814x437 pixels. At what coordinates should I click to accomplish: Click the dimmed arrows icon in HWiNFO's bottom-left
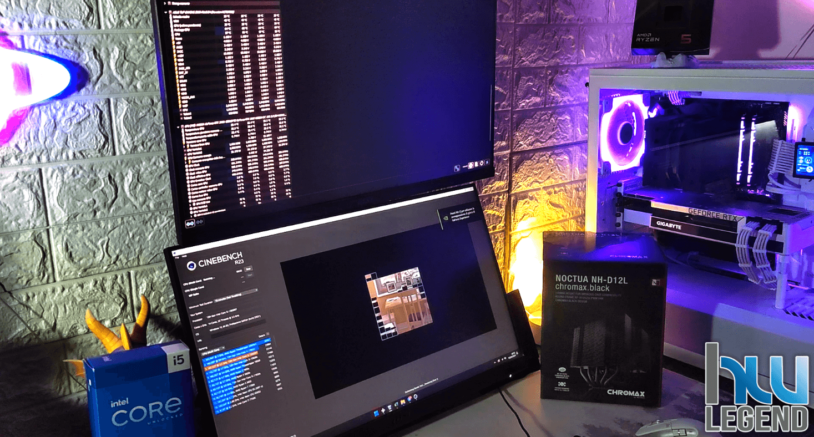point(200,222)
